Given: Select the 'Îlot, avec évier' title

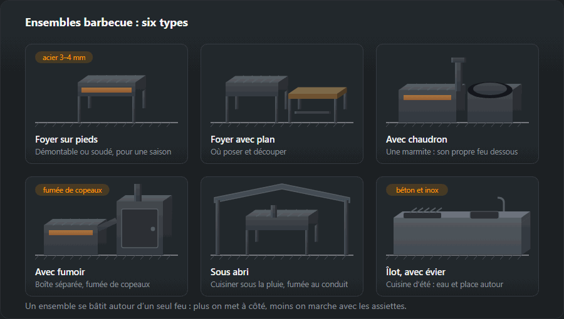Looking at the screenshot, I should [416, 272].
